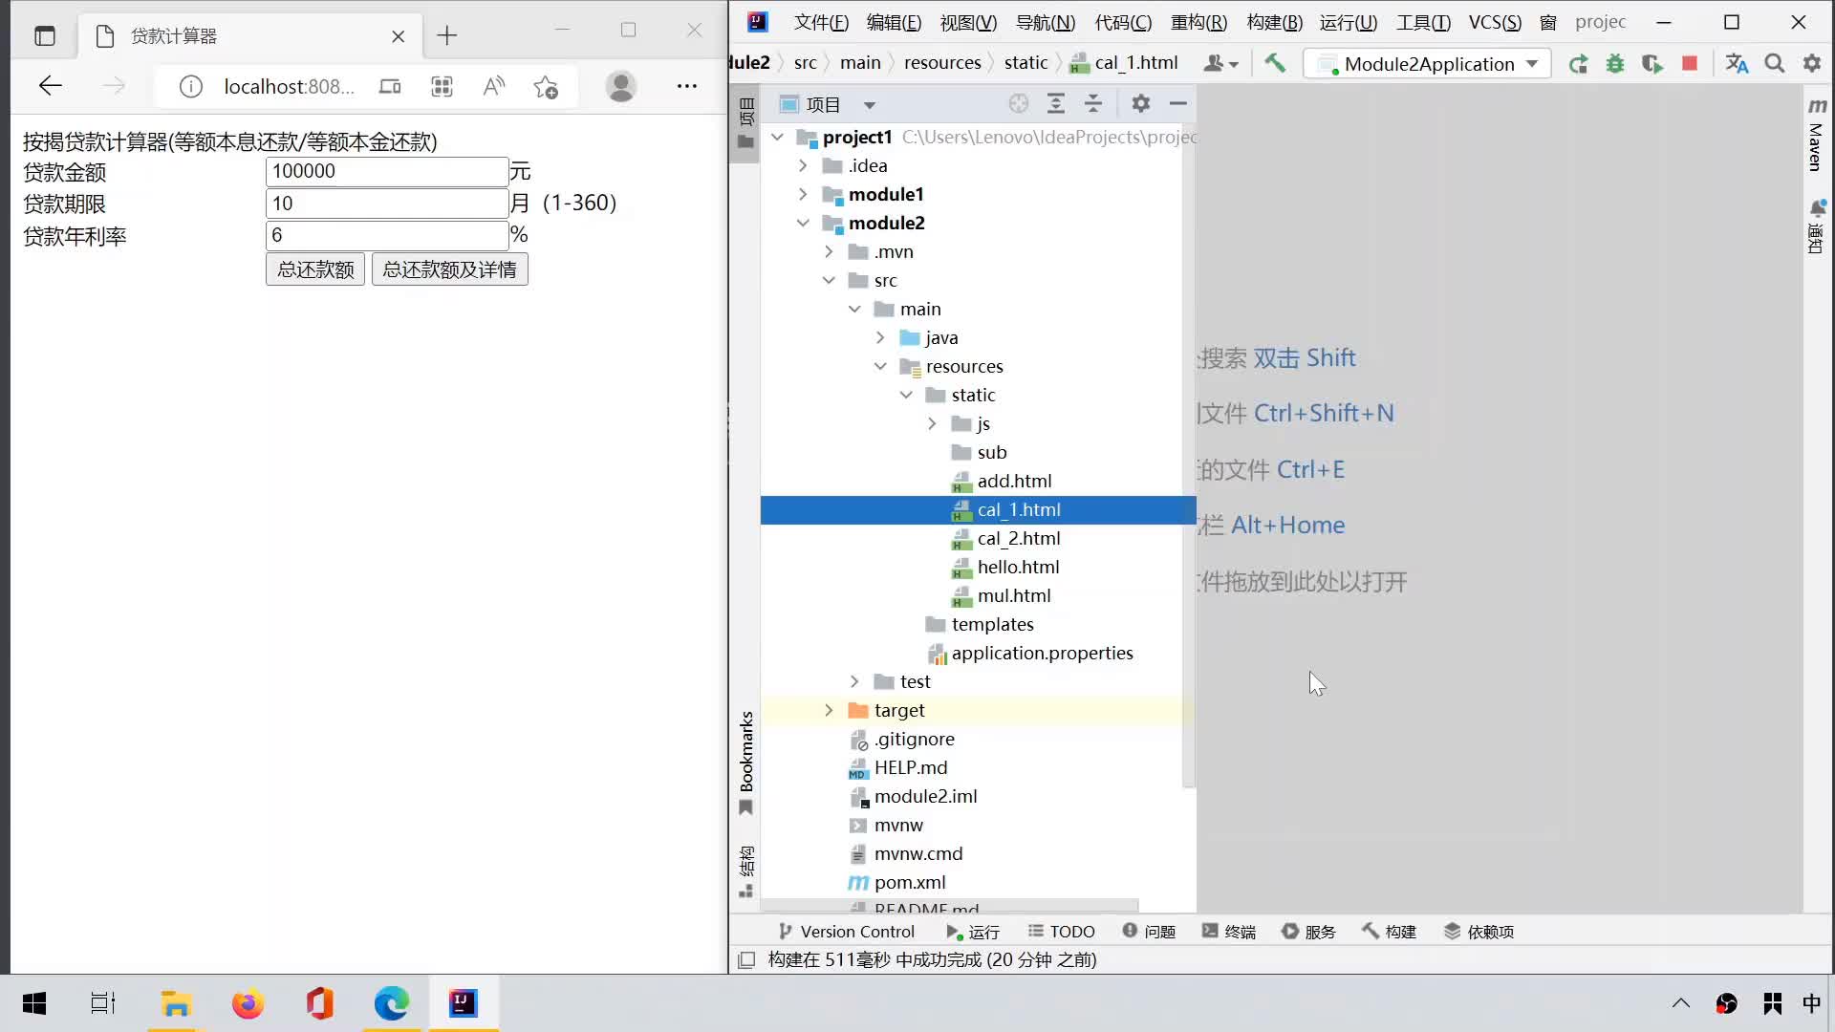Open the 文件(F) menu

(x=821, y=22)
